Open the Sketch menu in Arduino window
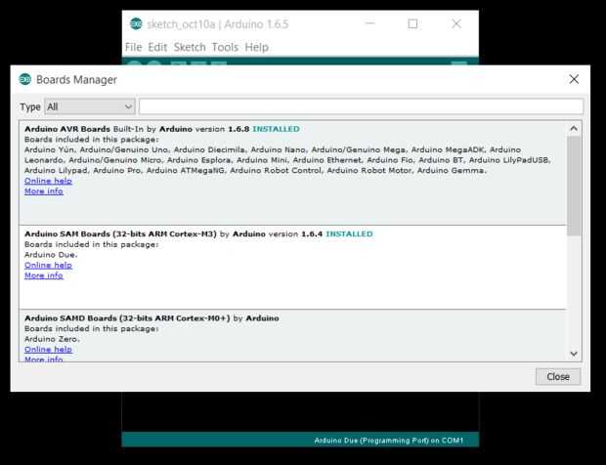606x465 pixels. [190, 47]
